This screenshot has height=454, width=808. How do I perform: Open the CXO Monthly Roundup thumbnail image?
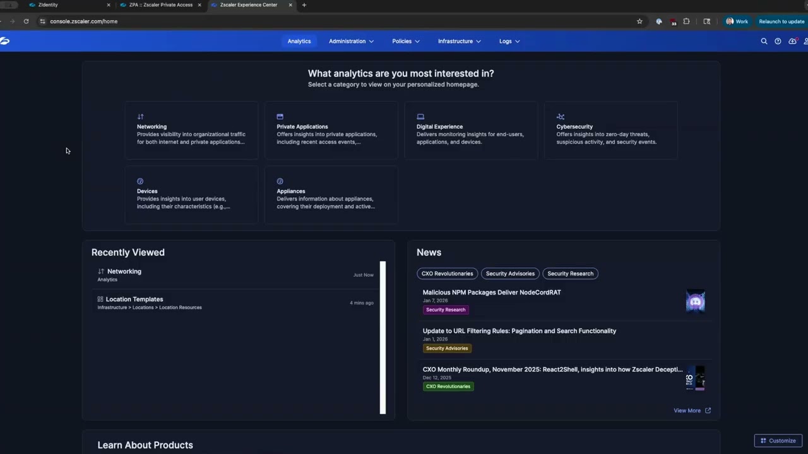click(x=696, y=378)
